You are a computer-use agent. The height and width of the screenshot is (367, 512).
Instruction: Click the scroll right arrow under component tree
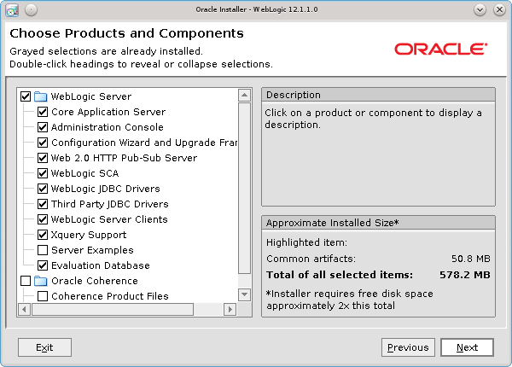click(x=233, y=308)
